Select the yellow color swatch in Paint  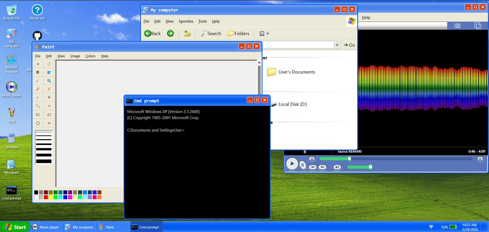click(x=51, y=197)
